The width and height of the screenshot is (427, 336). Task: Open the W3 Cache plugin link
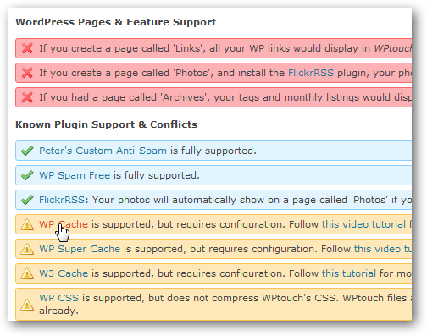point(64,273)
